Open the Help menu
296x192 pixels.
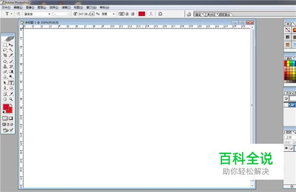point(105,7)
